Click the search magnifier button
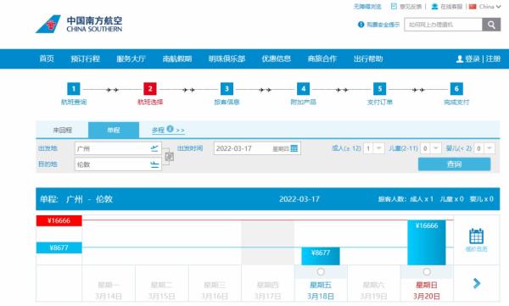 pyautogui.click(x=491, y=25)
